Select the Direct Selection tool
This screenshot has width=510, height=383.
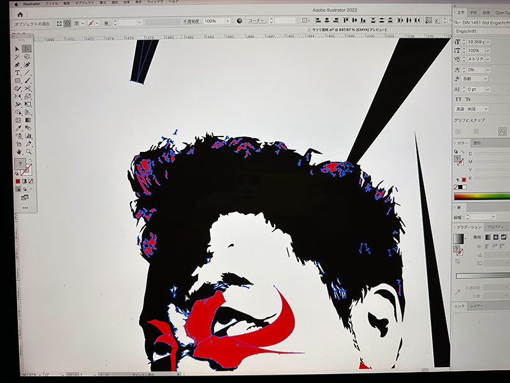pyautogui.click(x=27, y=49)
